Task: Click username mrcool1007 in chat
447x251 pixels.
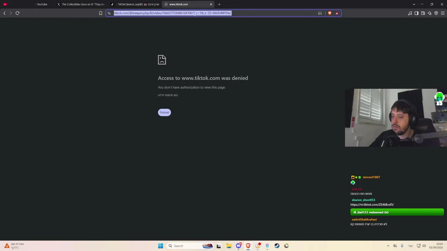Action: coord(371,177)
